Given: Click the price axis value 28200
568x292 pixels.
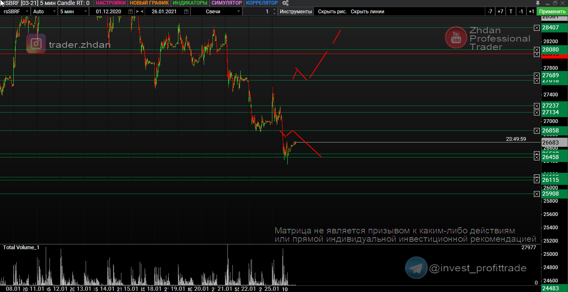Looking at the screenshot, I should (x=551, y=42).
